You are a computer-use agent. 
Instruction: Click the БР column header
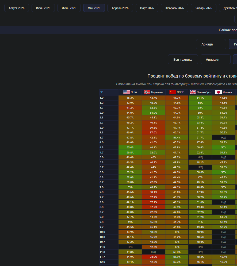109,92
